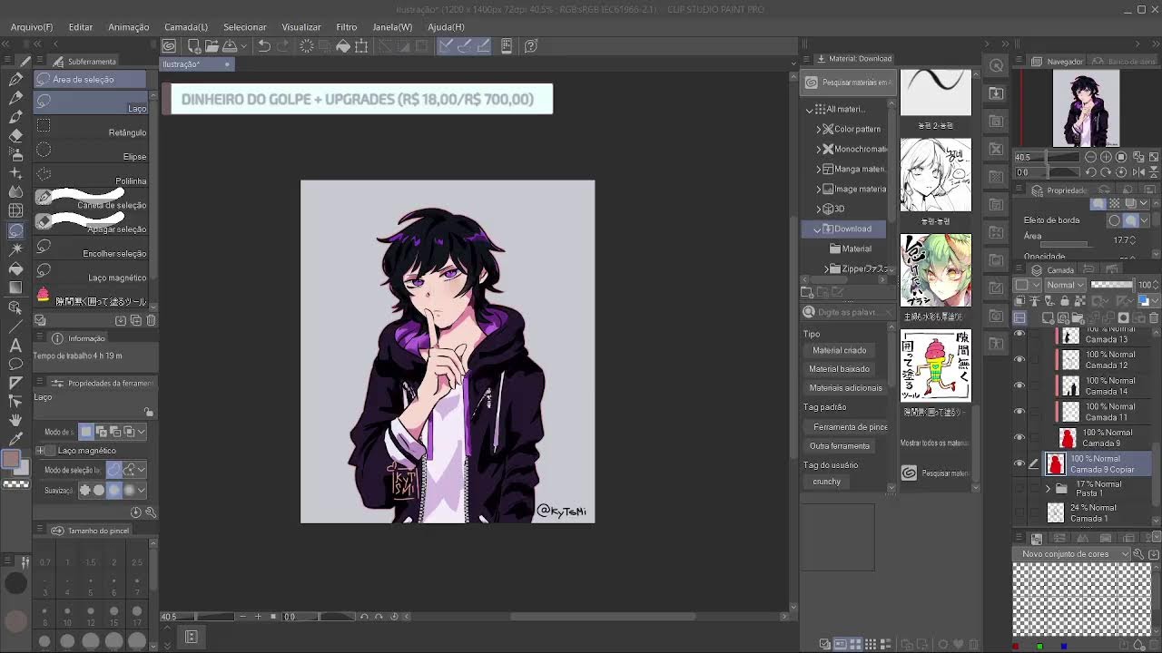The height and width of the screenshot is (653, 1162).
Task: Expand the Manga material folder
Action: pyautogui.click(x=819, y=169)
